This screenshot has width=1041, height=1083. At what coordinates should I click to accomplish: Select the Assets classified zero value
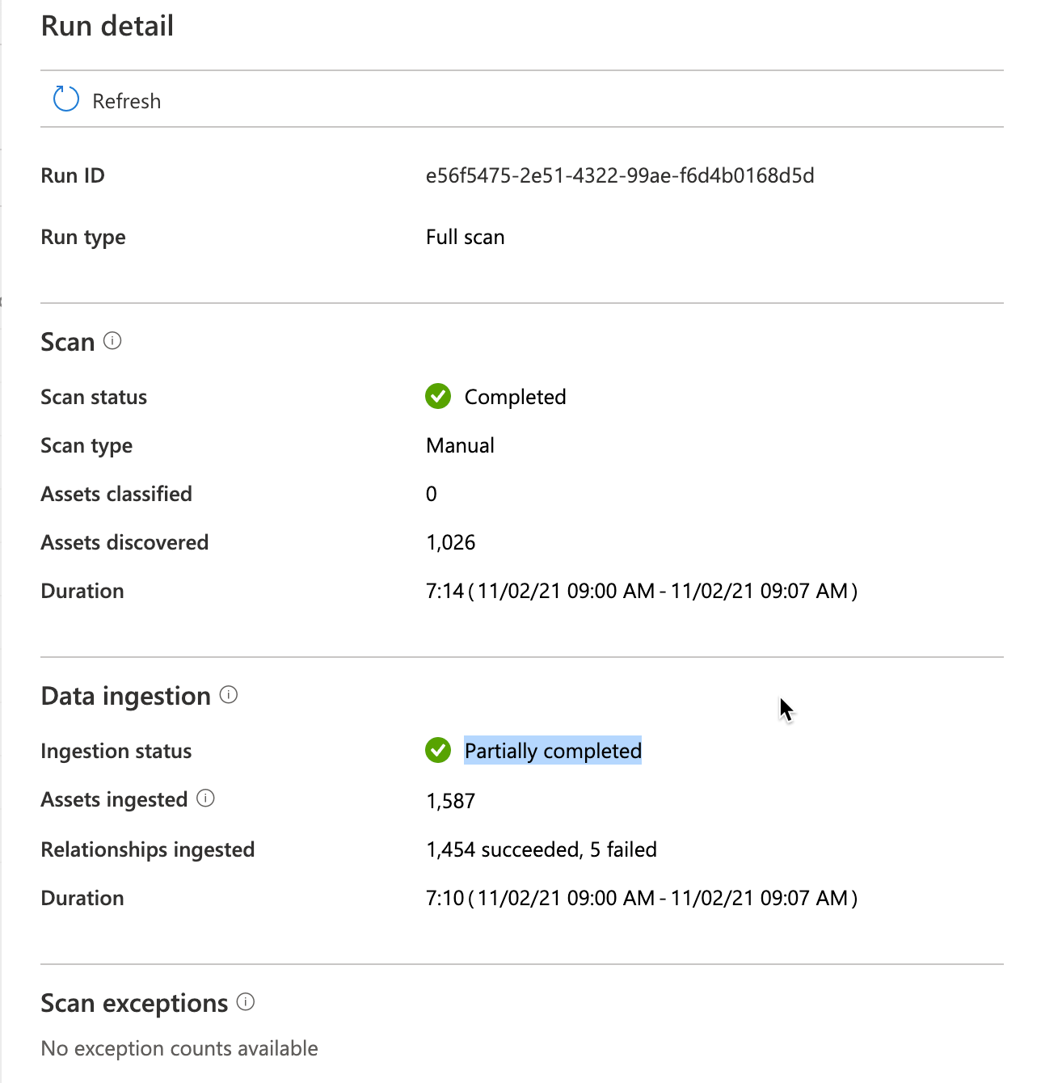coord(431,494)
